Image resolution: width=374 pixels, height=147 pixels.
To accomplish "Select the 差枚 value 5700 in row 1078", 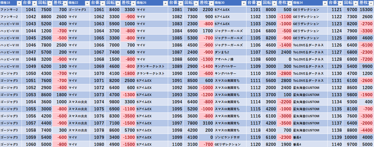I will click(x=128, y=130).
